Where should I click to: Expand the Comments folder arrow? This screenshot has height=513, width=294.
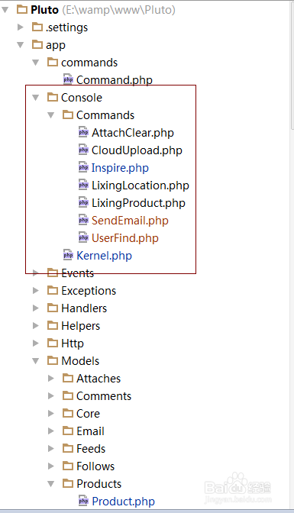(50, 395)
